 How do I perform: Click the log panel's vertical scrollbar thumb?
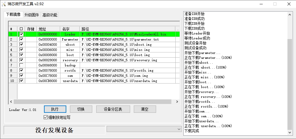pos(290,84)
